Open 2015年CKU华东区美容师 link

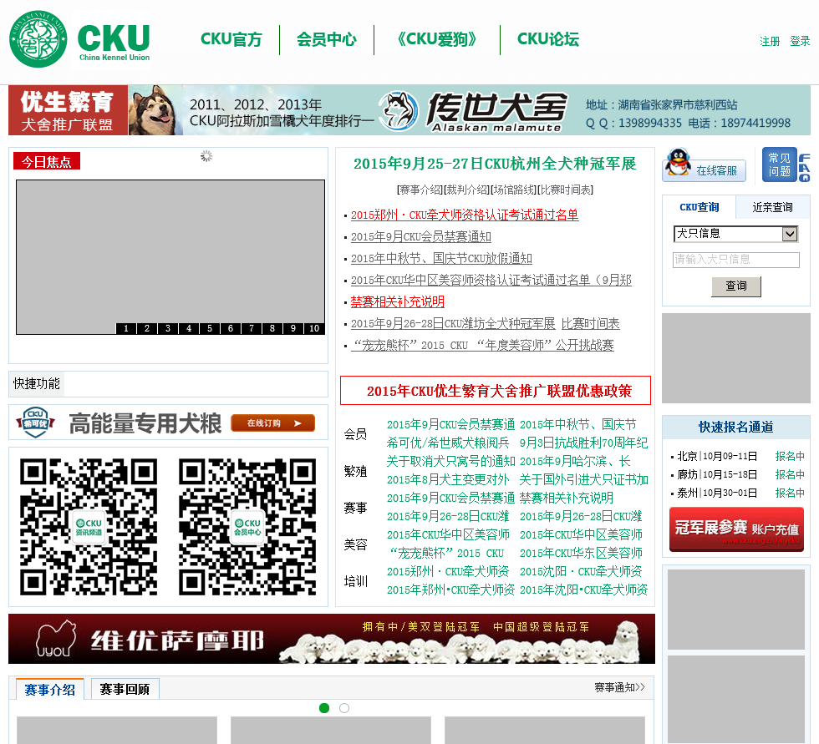coord(581,553)
